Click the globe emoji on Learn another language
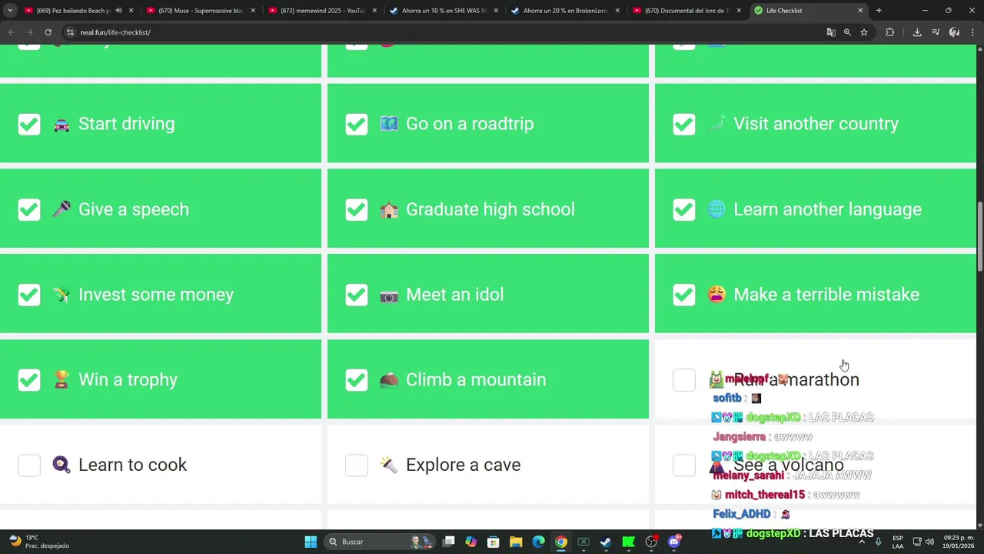984x554 pixels. [x=716, y=209]
